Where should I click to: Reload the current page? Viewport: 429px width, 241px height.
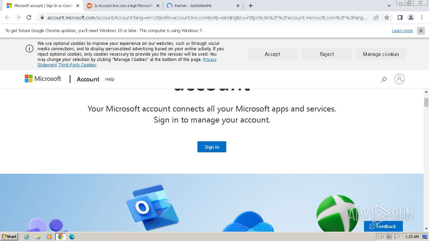coord(29,17)
